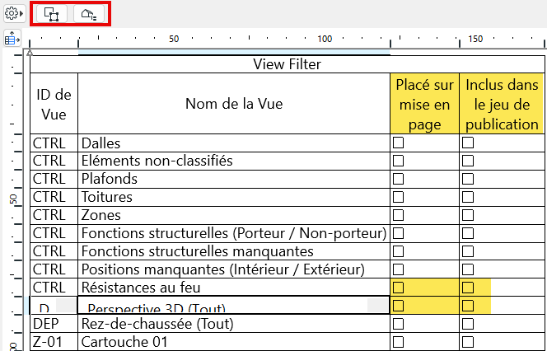Screen dimensions: 547x351
Task: Enable publication checkbox for Rez-de-chaussée (Tout)
Action: [x=468, y=324]
